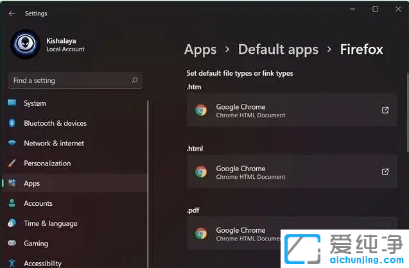
Task: Click the .html file type label
Action: point(195,149)
